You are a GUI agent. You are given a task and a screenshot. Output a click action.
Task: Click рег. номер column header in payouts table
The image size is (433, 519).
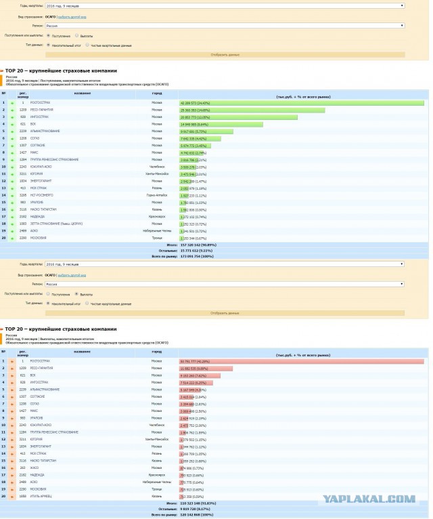pyautogui.click(x=22, y=354)
